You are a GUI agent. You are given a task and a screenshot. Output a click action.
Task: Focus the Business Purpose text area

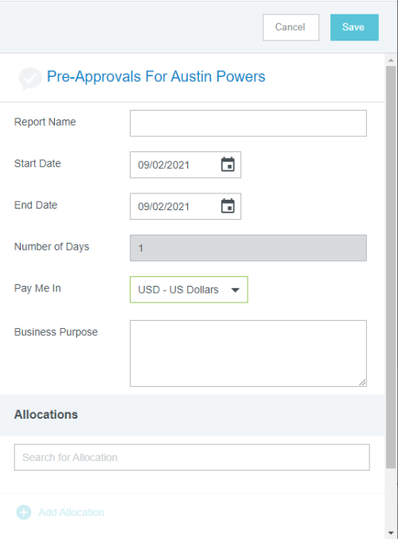tap(248, 353)
